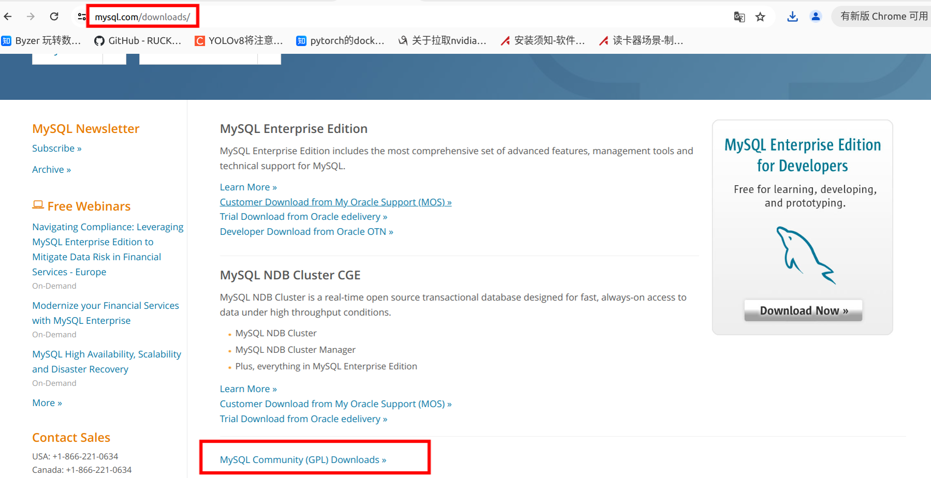
Task: Open the downloads tray icon
Action: [x=792, y=17]
